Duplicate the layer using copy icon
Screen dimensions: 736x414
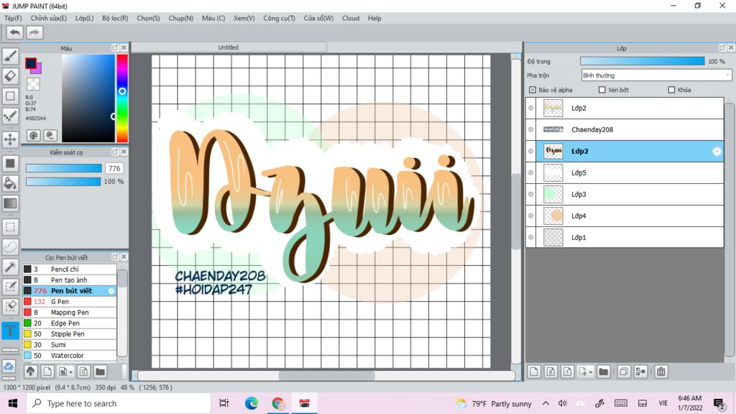[x=624, y=372]
